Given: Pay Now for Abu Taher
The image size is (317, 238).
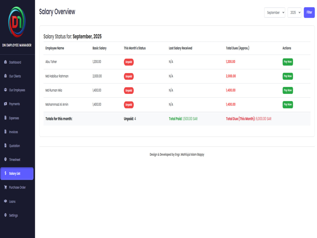Looking at the screenshot, I should [x=288, y=62].
